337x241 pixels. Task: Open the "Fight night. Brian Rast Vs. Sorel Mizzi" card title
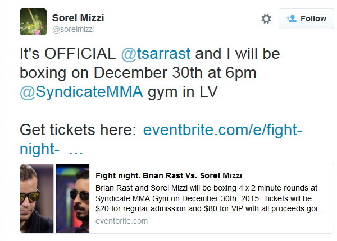click(168, 175)
